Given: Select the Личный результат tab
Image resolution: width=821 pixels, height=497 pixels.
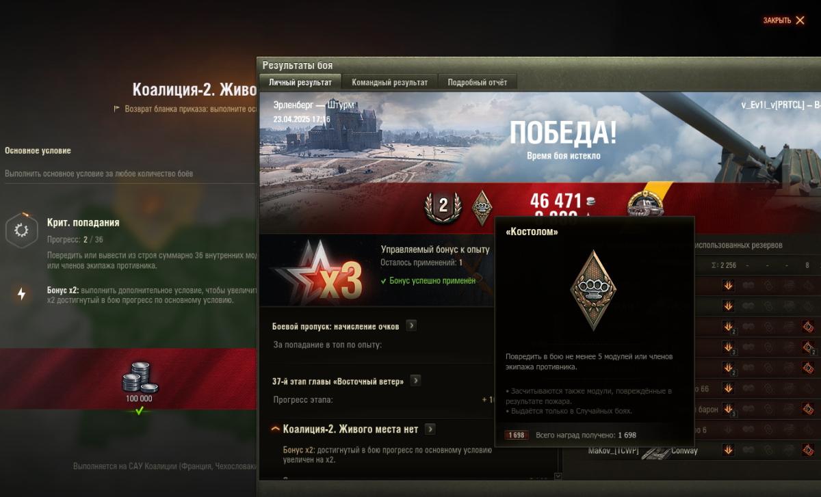Looking at the screenshot, I should pyautogui.click(x=300, y=82).
